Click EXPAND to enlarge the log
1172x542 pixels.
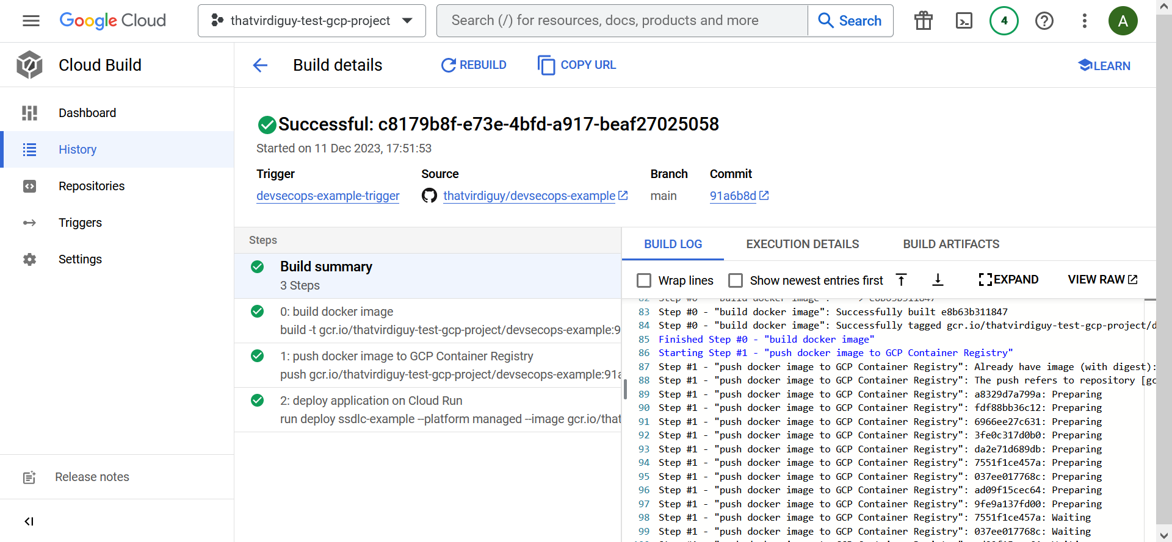click(x=1008, y=280)
